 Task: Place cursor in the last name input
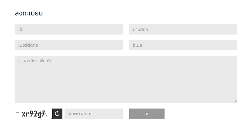coord(183,29)
